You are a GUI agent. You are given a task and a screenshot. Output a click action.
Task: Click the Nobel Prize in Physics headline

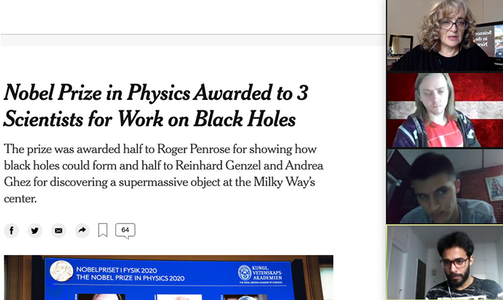coord(156,106)
